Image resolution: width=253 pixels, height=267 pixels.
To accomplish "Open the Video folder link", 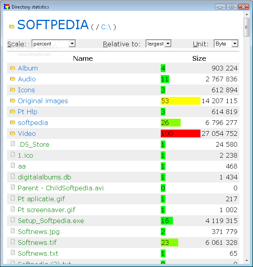I will pos(27,133).
